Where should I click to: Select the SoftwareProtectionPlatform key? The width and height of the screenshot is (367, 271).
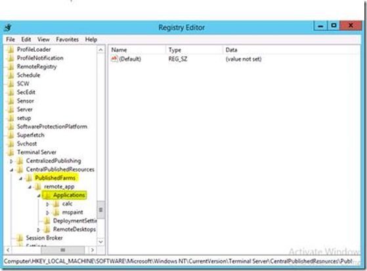pyautogui.click(x=52, y=127)
